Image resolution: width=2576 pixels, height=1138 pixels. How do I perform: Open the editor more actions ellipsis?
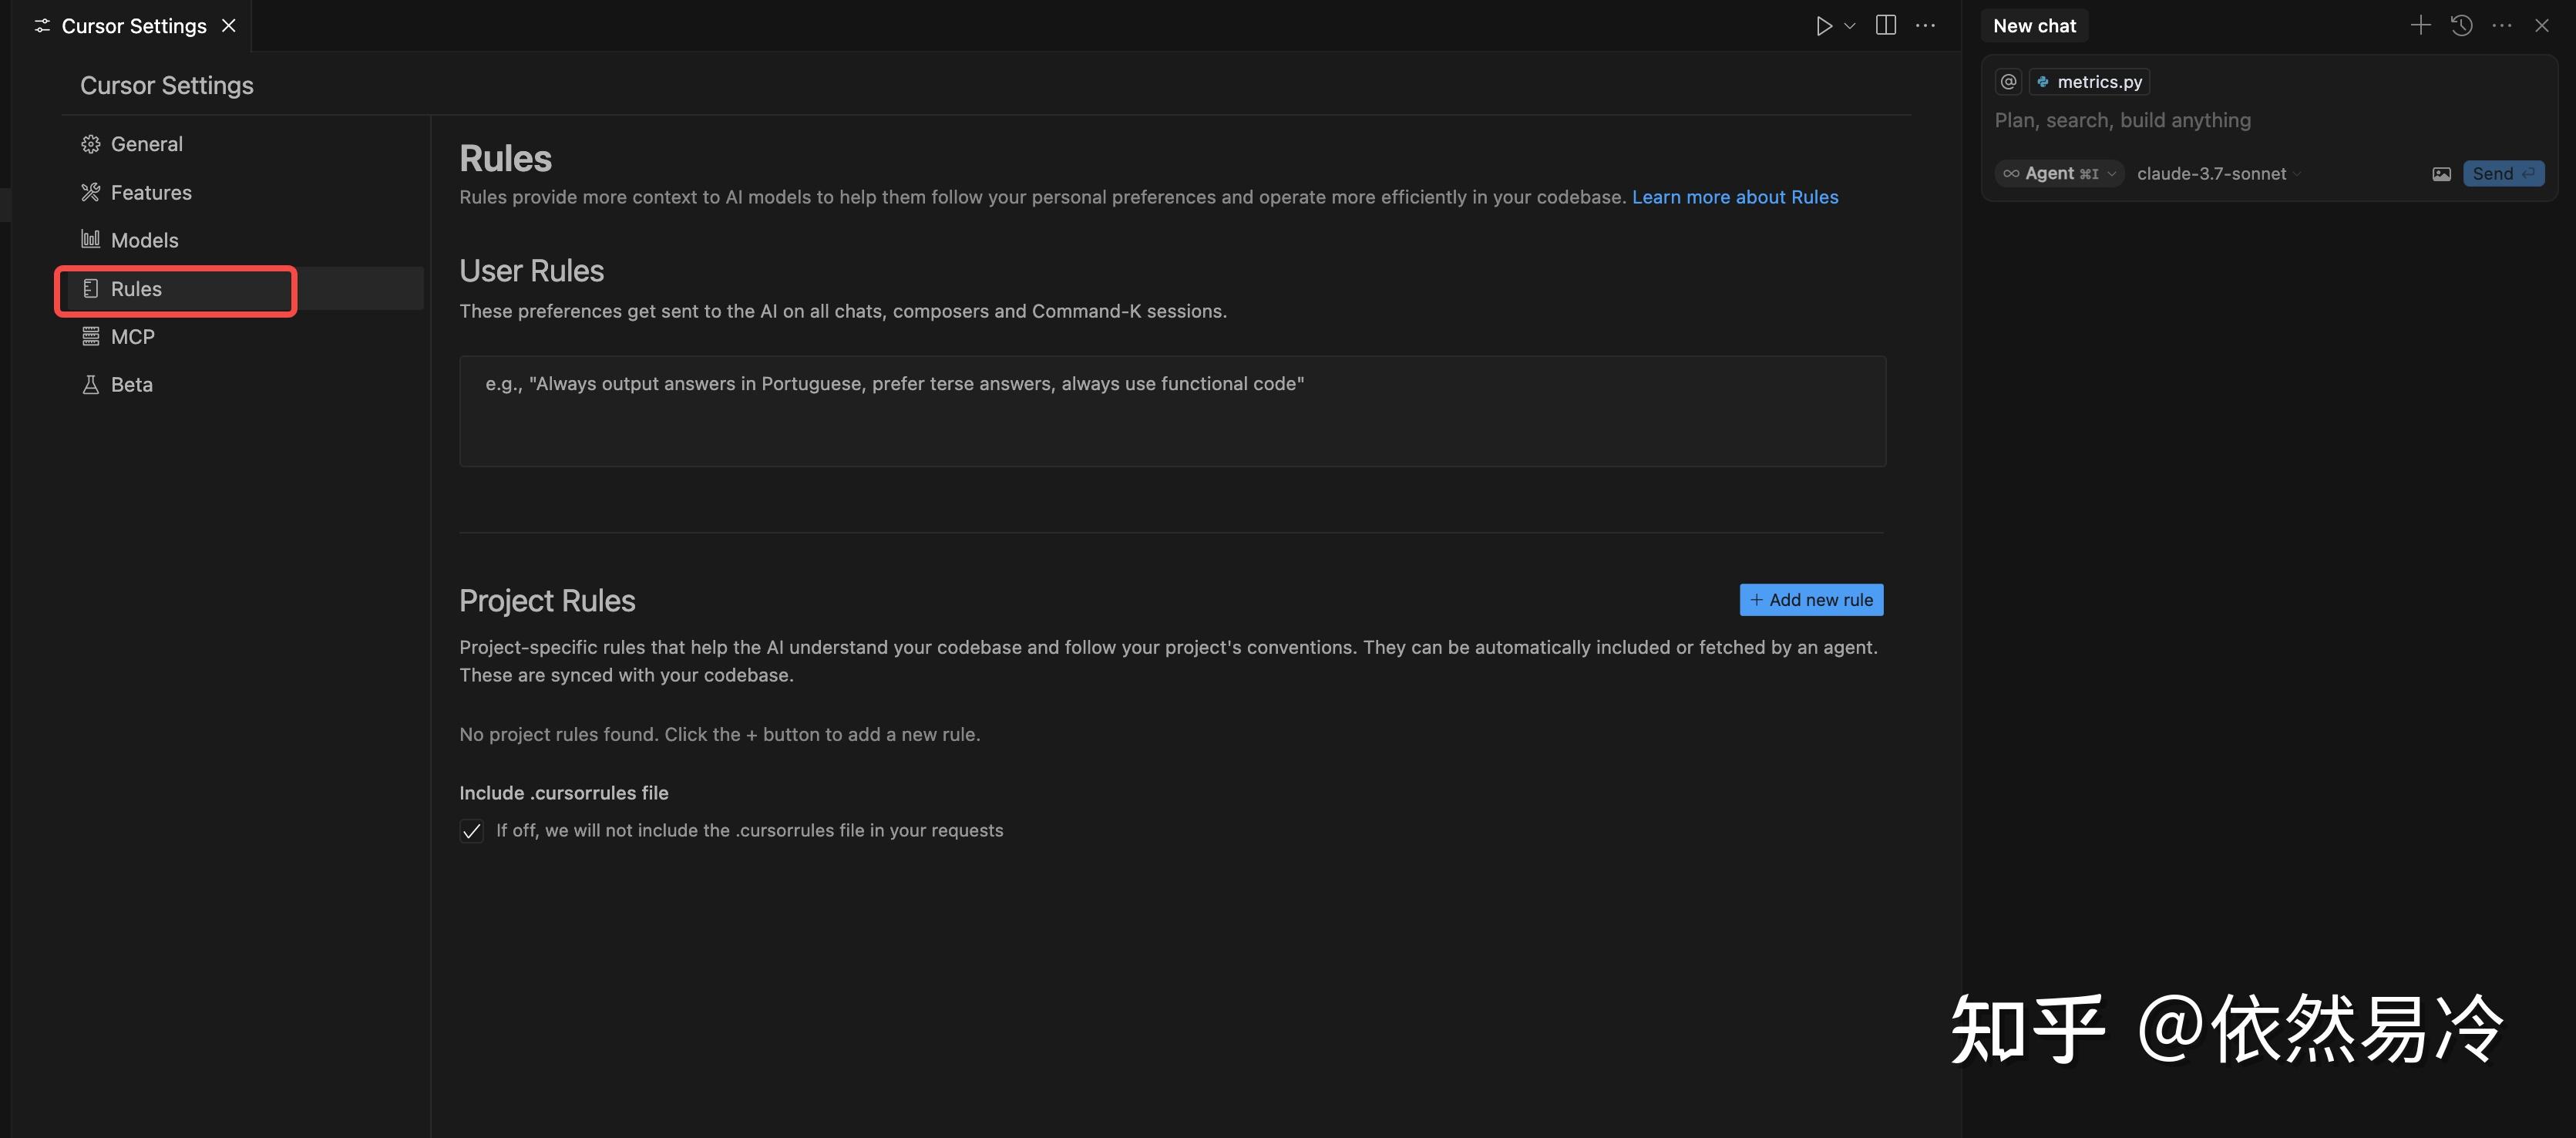click(1925, 26)
